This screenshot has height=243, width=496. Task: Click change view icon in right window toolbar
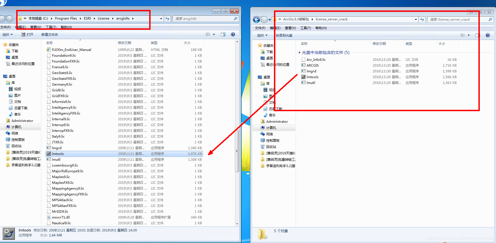[x=463, y=35]
